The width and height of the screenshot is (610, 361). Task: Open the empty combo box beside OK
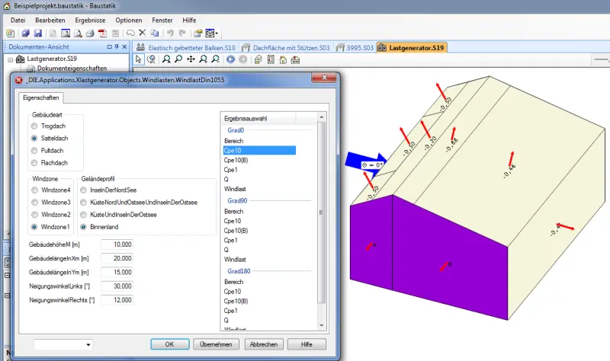coord(63,344)
